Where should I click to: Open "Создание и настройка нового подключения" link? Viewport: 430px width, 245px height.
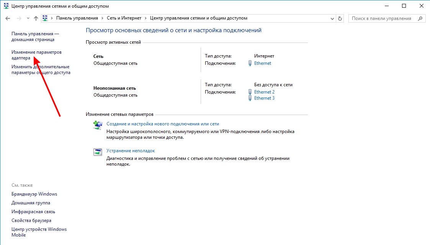coord(162,124)
